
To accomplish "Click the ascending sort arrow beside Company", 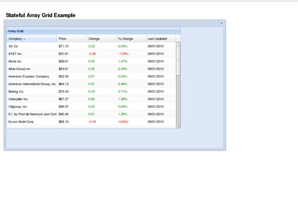I will click(24, 39).
